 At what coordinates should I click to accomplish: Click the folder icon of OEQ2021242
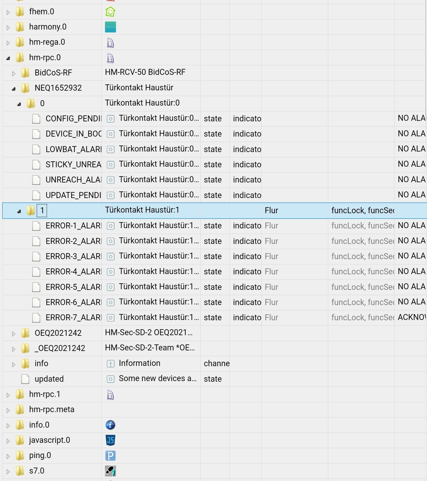[x=25, y=333]
